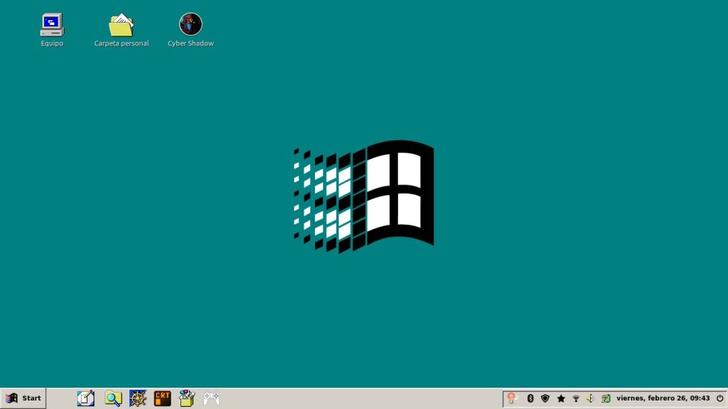Click the ship's wheel launcher icon

138,398
